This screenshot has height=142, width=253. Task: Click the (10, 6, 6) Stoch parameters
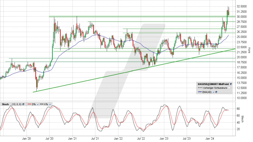click(x=17, y=104)
